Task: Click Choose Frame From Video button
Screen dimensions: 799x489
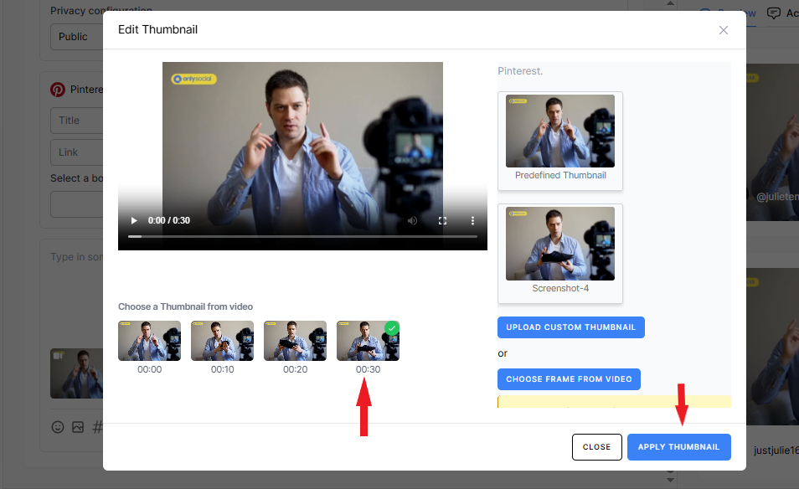Action: [x=570, y=379]
